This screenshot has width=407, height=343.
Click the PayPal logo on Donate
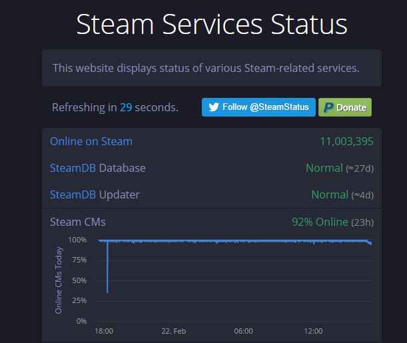(328, 107)
